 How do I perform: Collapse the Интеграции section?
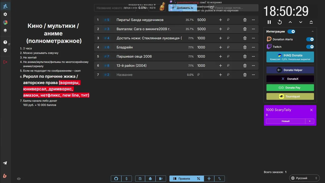(313, 32)
